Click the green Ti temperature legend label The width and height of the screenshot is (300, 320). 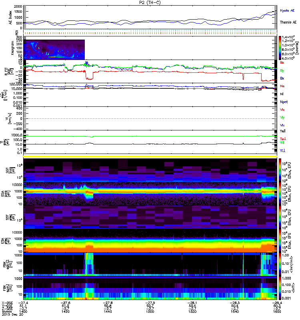[x=282, y=142]
